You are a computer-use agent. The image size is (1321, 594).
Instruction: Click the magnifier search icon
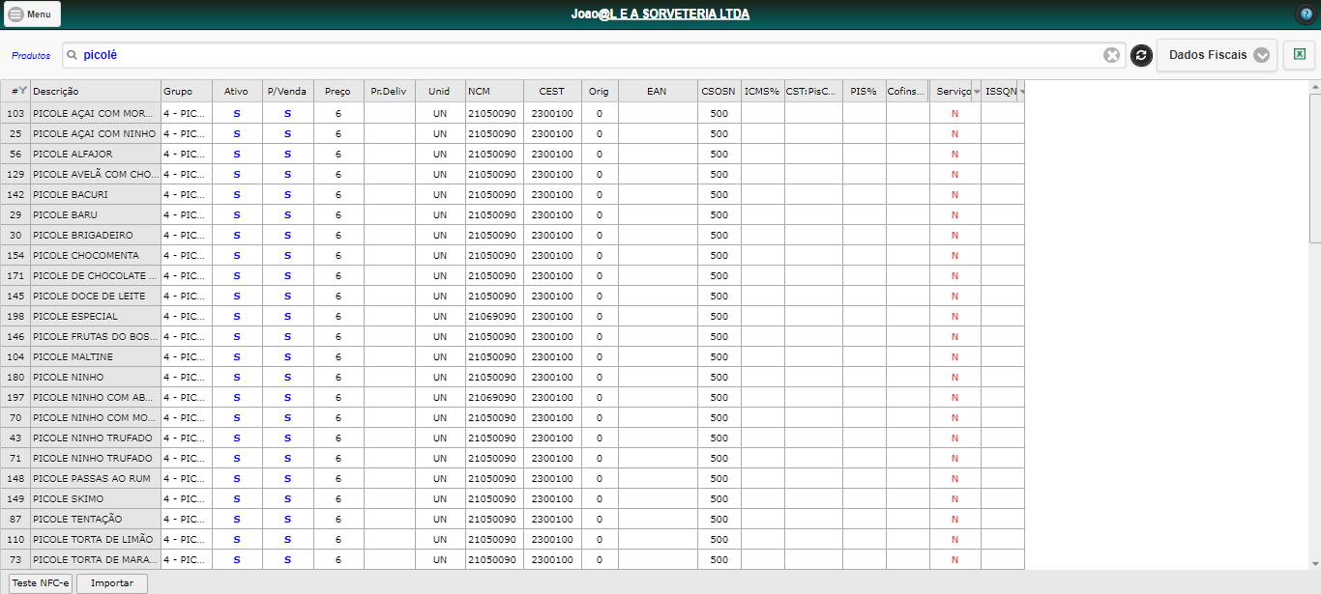click(73, 56)
